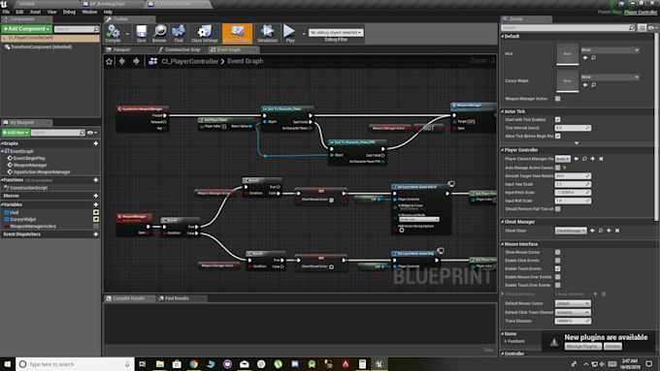Expand the Actor Tick advanced options arrow
This screenshot has height=371, width=660.
[x=577, y=143]
